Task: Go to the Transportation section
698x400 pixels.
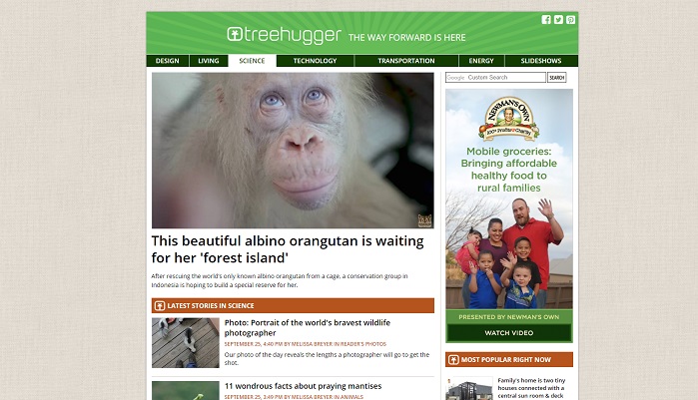Action: click(406, 61)
